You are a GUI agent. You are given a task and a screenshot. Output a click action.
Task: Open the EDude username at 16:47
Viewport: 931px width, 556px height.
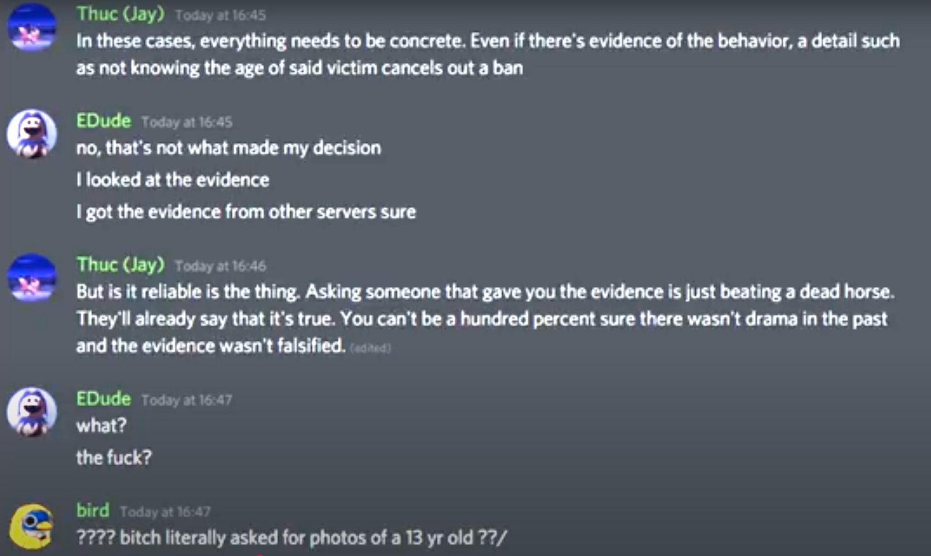click(104, 399)
